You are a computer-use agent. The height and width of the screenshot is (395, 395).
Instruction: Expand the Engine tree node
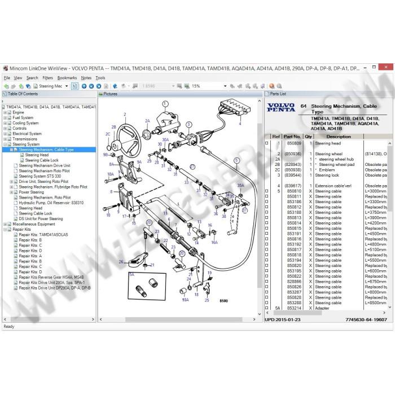5,112
